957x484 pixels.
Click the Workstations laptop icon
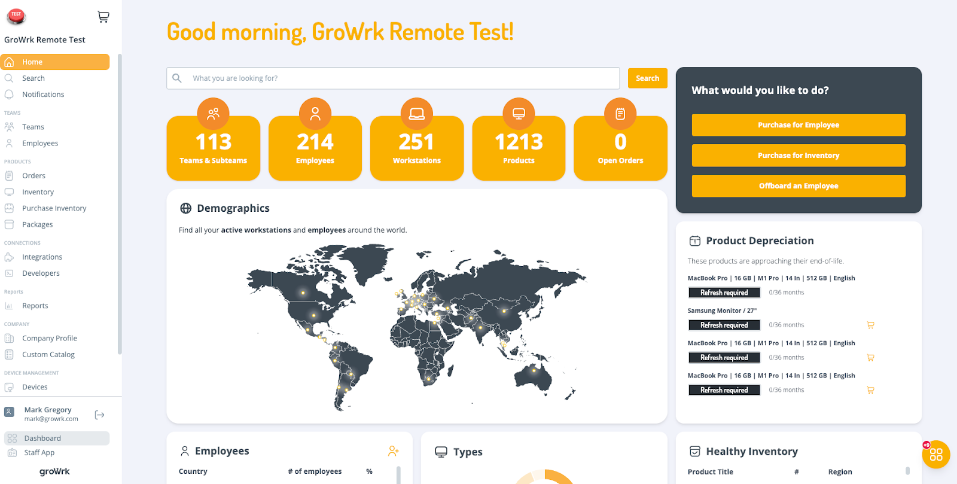pos(417,114)
